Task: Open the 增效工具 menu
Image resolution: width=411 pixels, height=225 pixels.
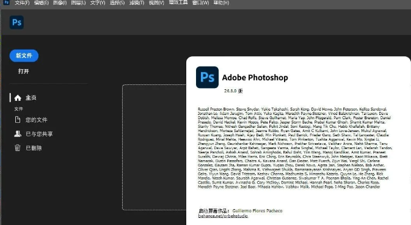Action: click(x=178, y=2)
